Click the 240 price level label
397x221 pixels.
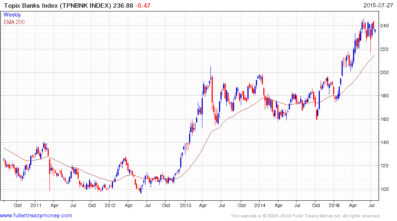point(386,26)
